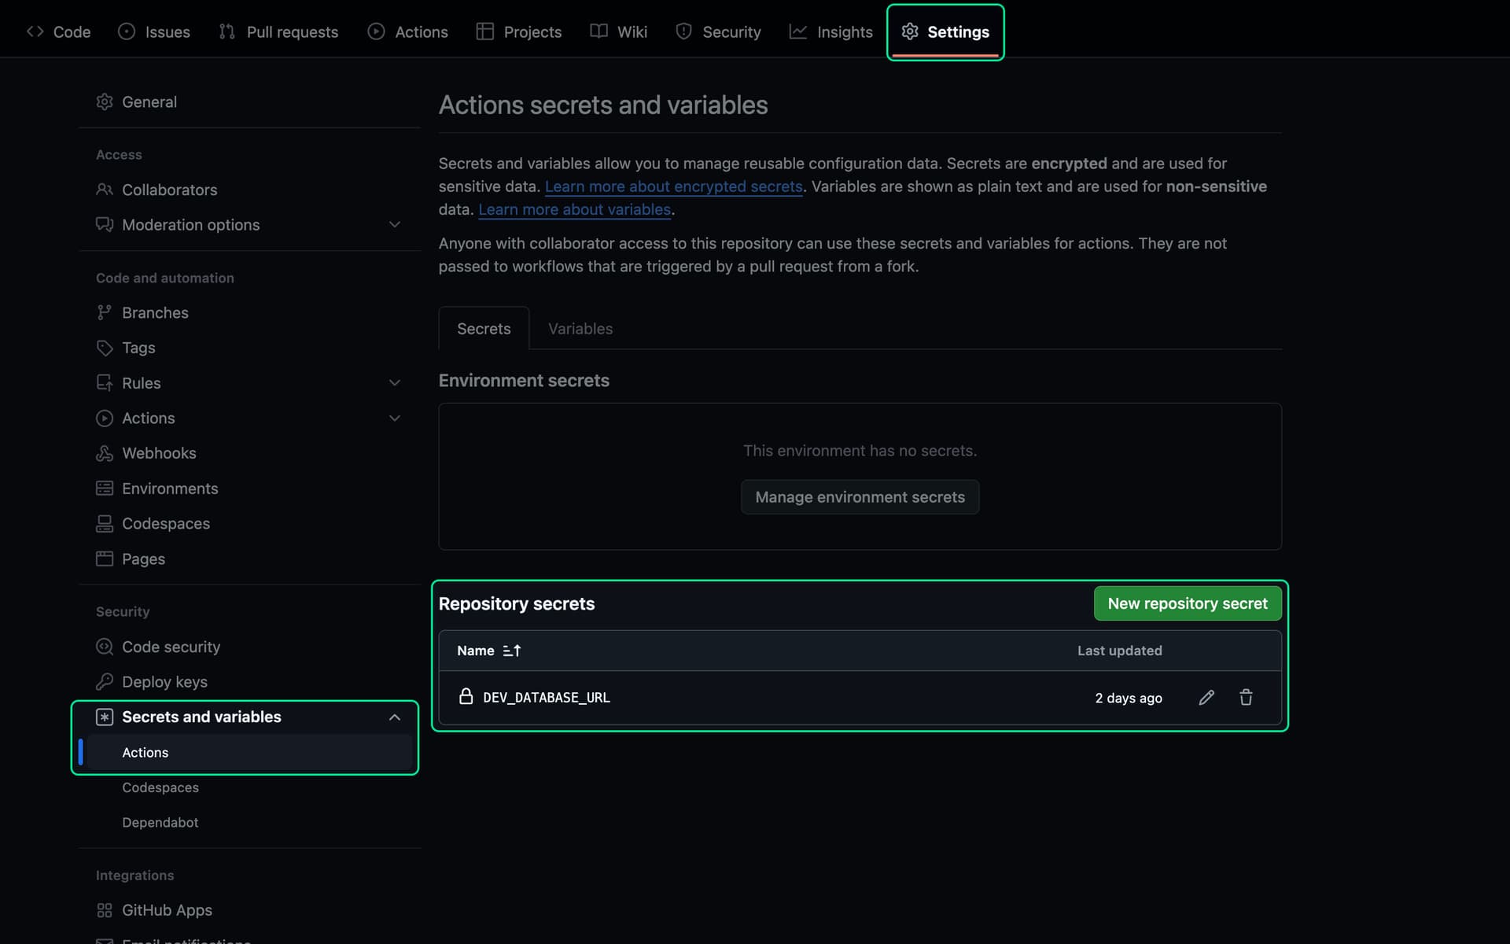Select the Branches icon in sidebar
1510x944 pixels.
(105, 312)
